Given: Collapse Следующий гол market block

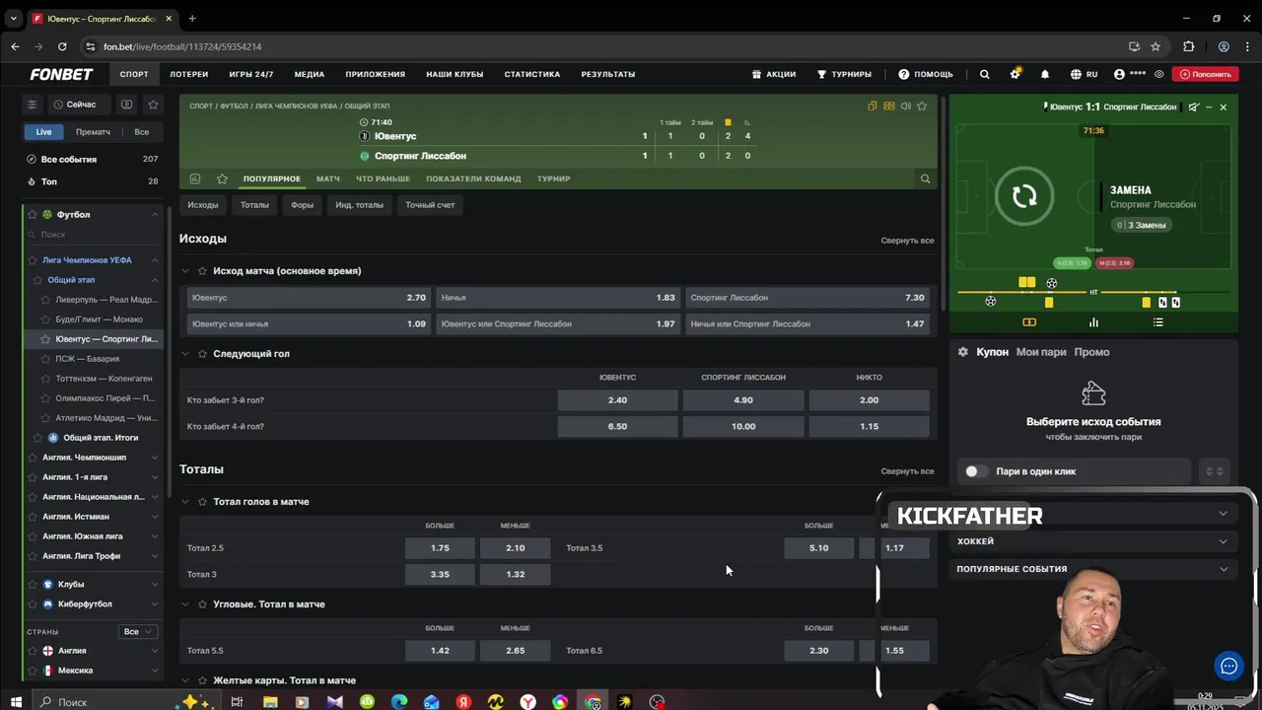Looking at the screenshot, I should (185, 354).
